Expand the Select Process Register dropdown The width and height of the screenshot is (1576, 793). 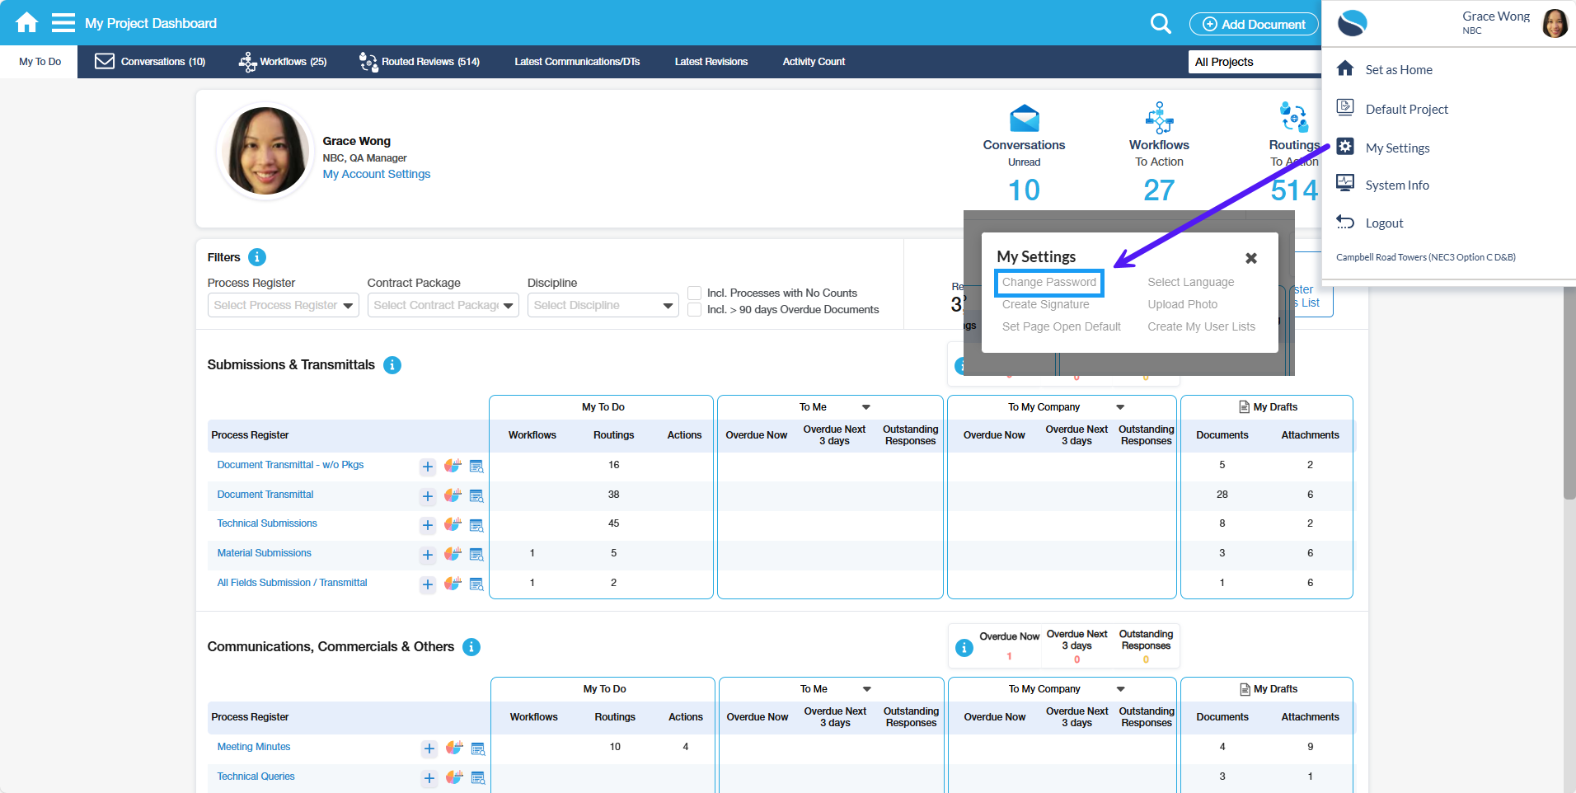(283, 305)
